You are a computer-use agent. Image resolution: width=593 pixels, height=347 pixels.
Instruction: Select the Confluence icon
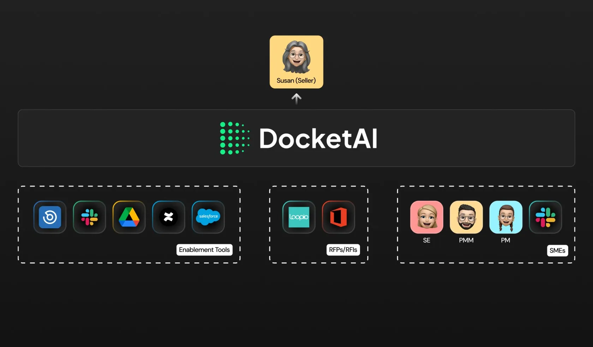click(x=168, y=217)
